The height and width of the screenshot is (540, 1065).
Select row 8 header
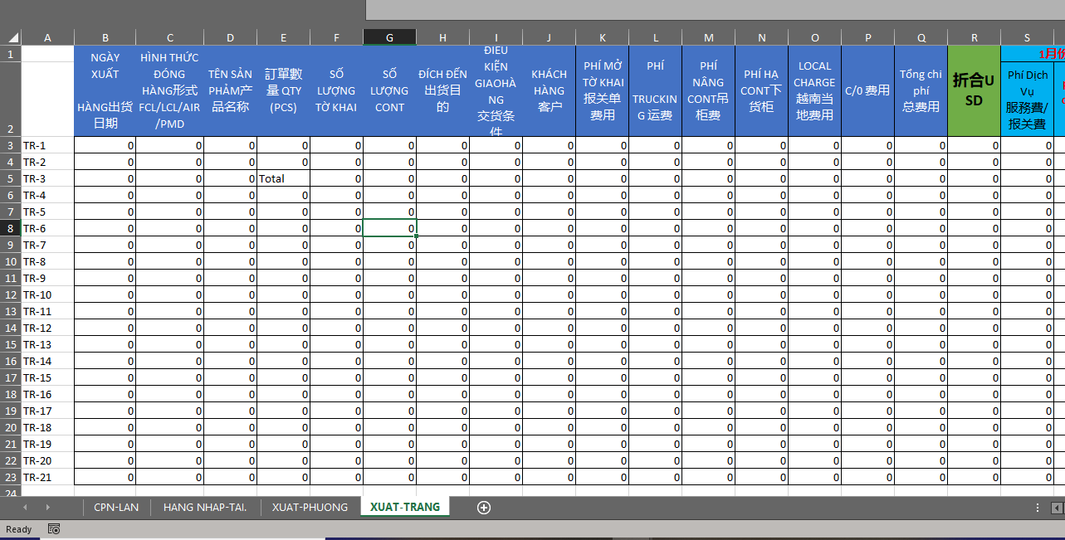[10, 228]
